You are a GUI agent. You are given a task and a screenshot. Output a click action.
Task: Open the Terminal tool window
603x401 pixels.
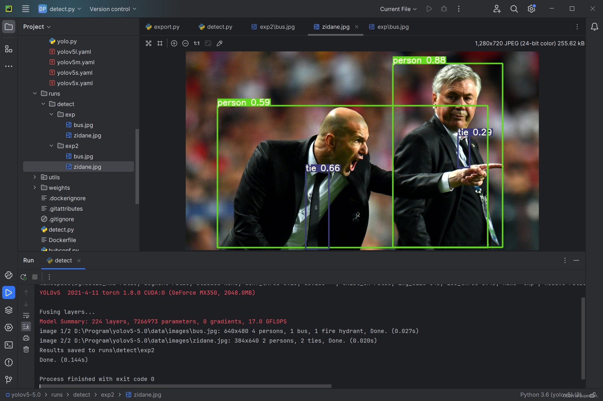(9, 345)
